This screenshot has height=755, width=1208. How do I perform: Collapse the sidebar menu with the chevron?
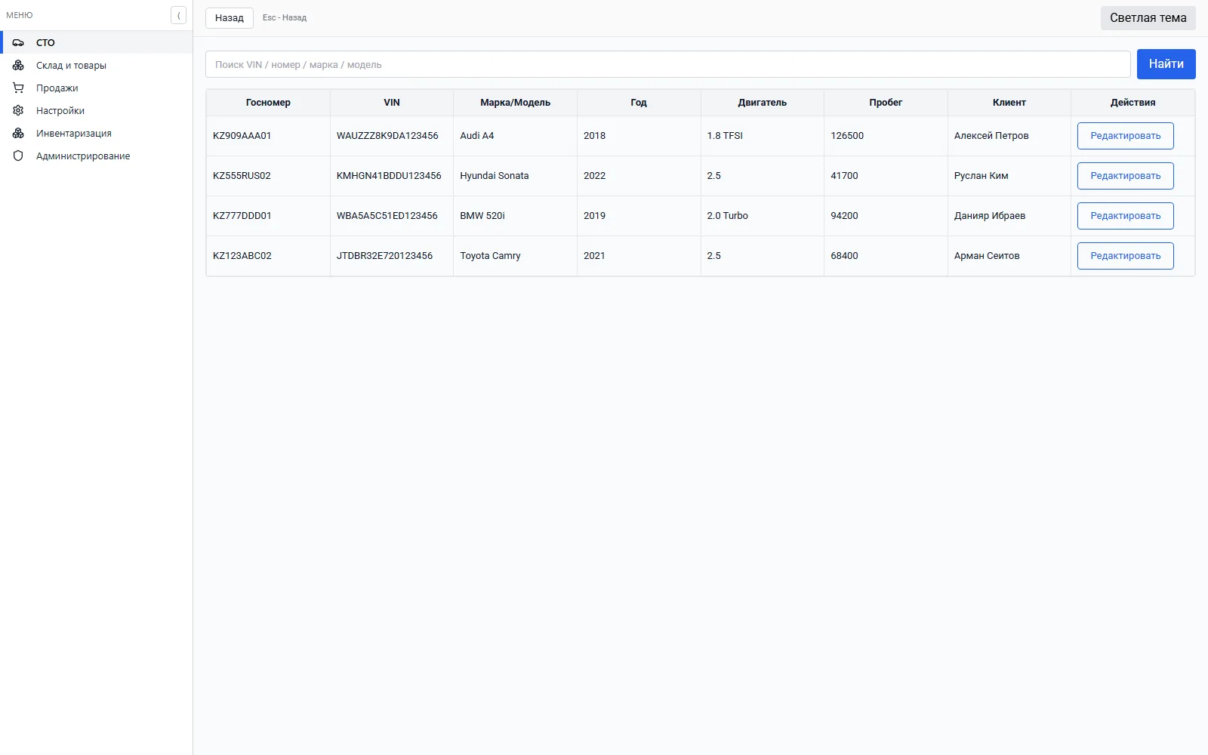(178, 15)
